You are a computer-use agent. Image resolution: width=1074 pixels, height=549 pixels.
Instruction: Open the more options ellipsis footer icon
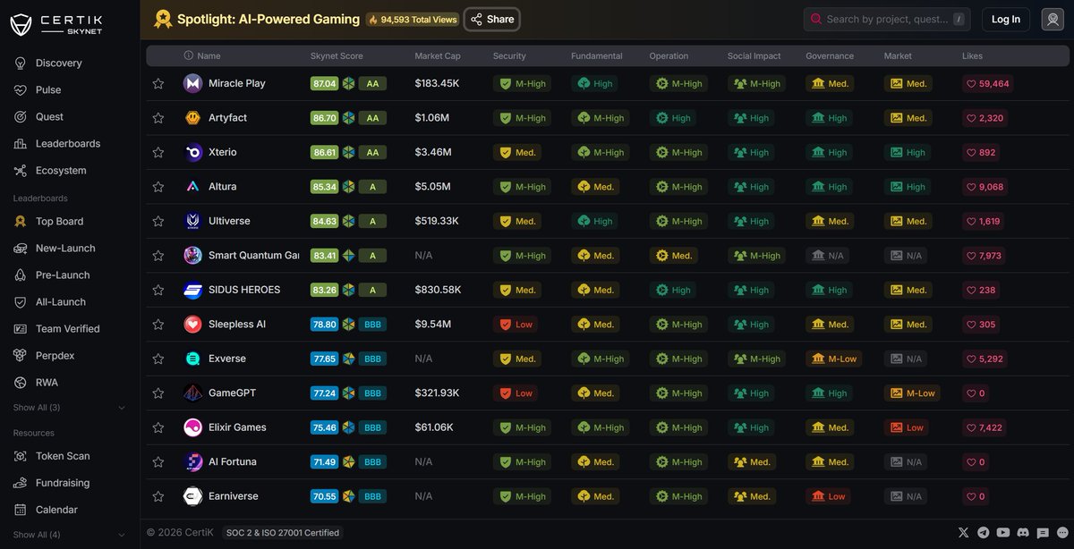tap(1061, 533)
